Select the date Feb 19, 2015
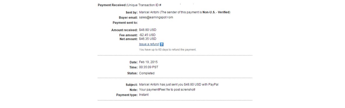 point(148,62)
